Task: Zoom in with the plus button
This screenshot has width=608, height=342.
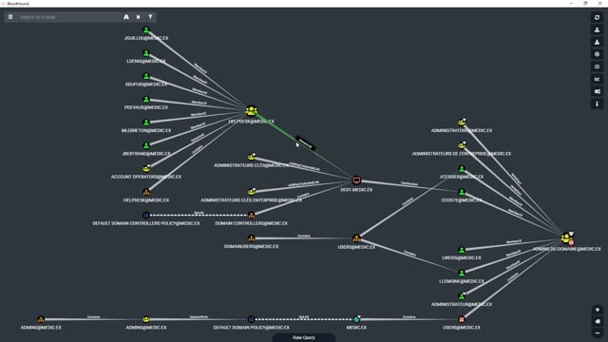Action: pos(598,310)
